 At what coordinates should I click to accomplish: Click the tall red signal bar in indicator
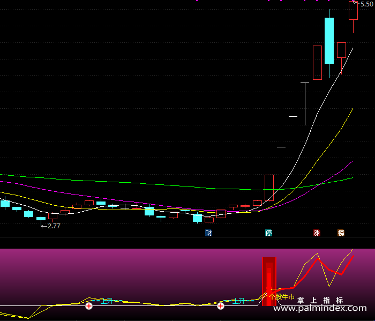tap(269, 281)
